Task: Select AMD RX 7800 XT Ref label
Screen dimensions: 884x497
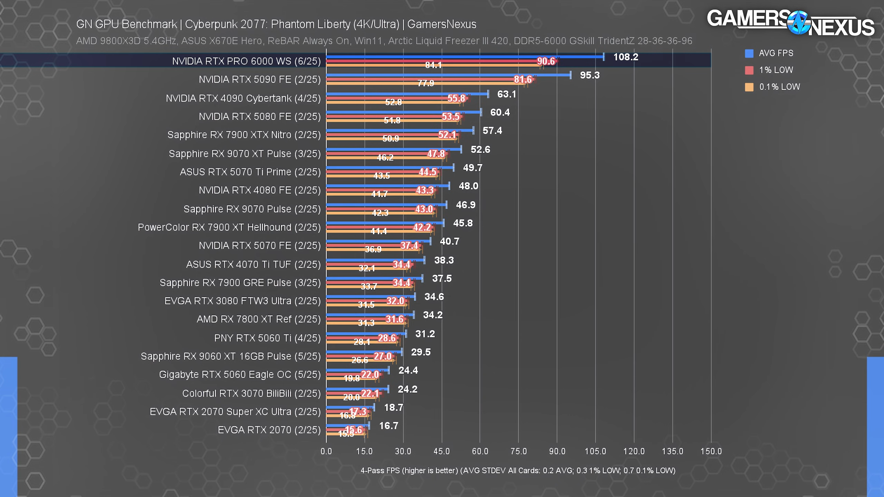Action: (259, 320)
